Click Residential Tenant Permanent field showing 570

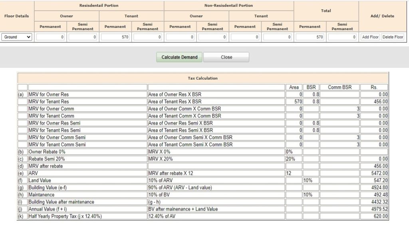tap(115, 37)
